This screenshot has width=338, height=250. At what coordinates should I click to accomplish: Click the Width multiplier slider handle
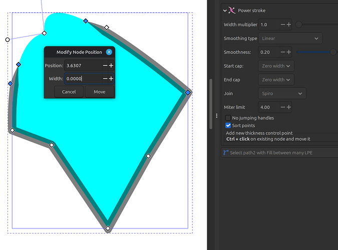pos(299,24)
